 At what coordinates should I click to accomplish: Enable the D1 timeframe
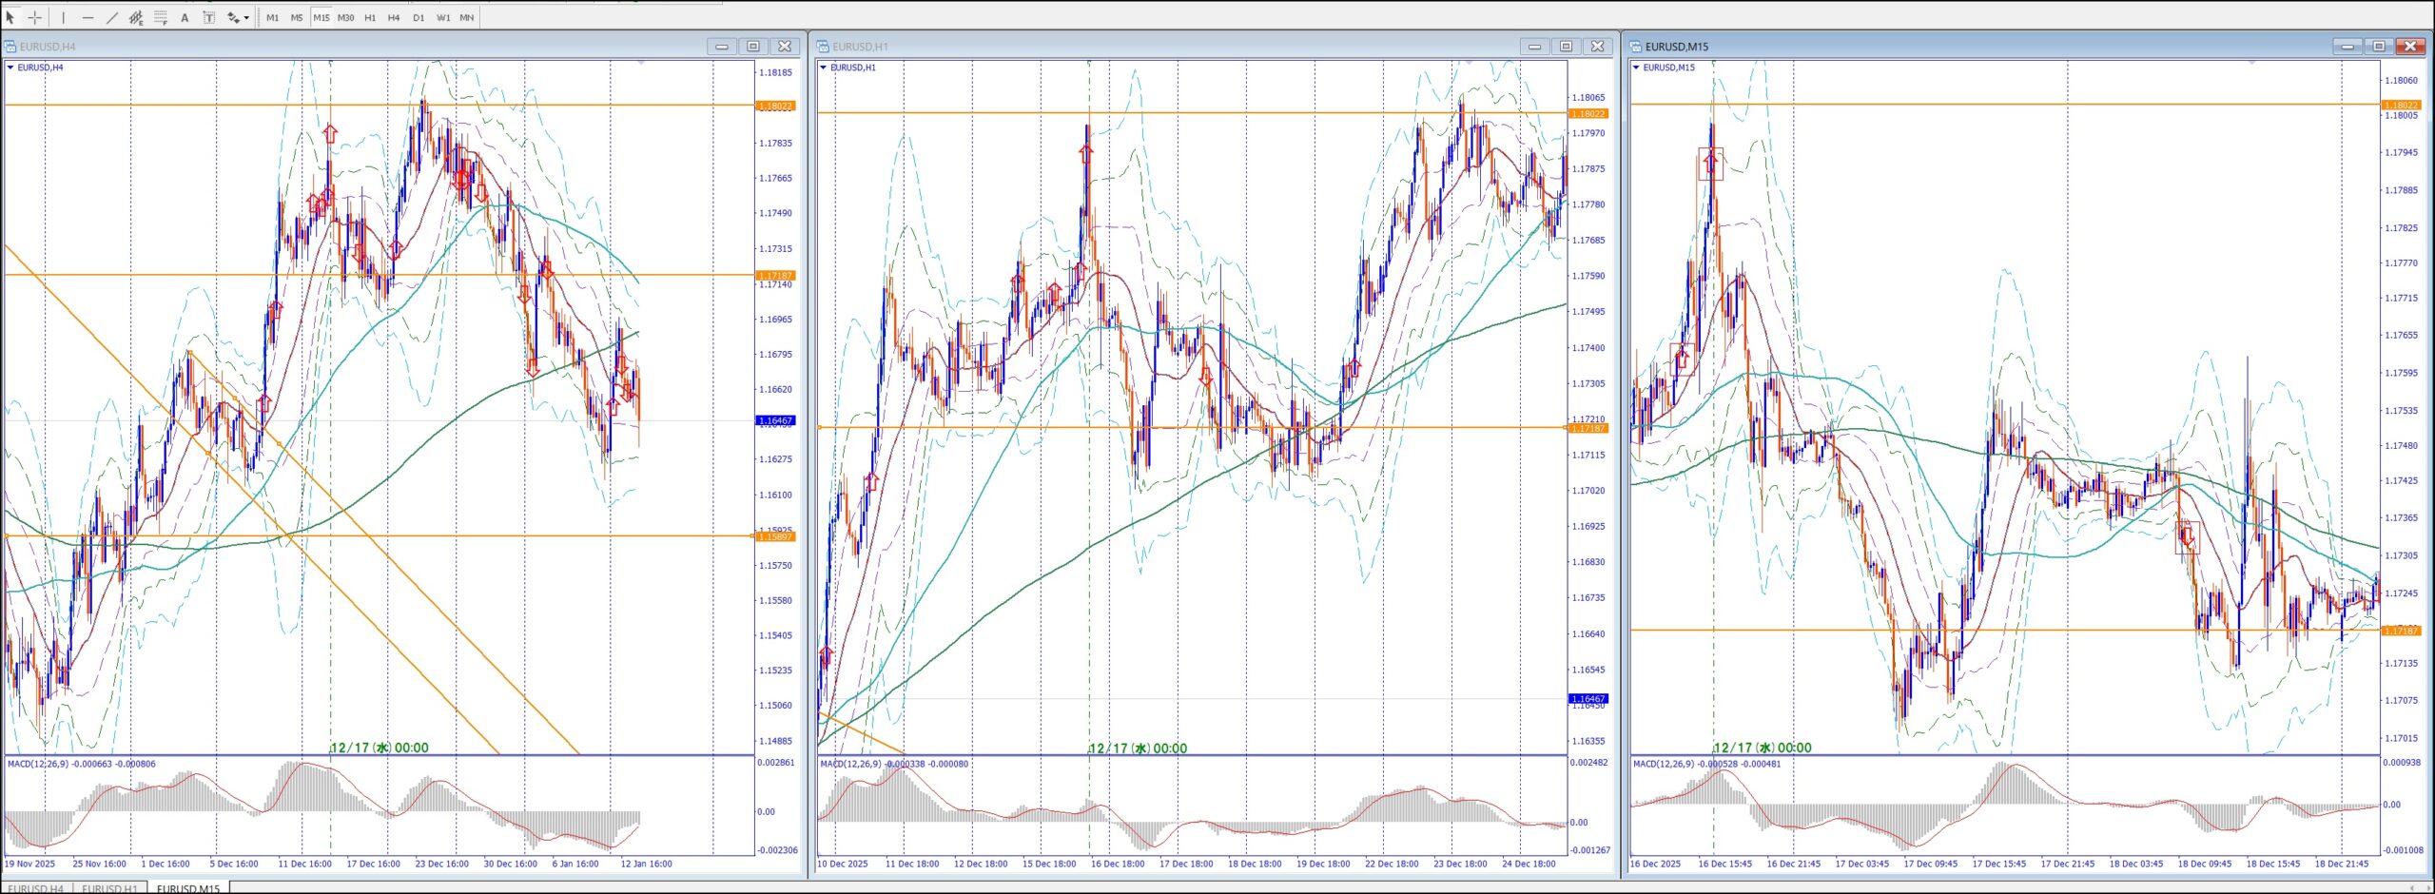coord(419,17)
